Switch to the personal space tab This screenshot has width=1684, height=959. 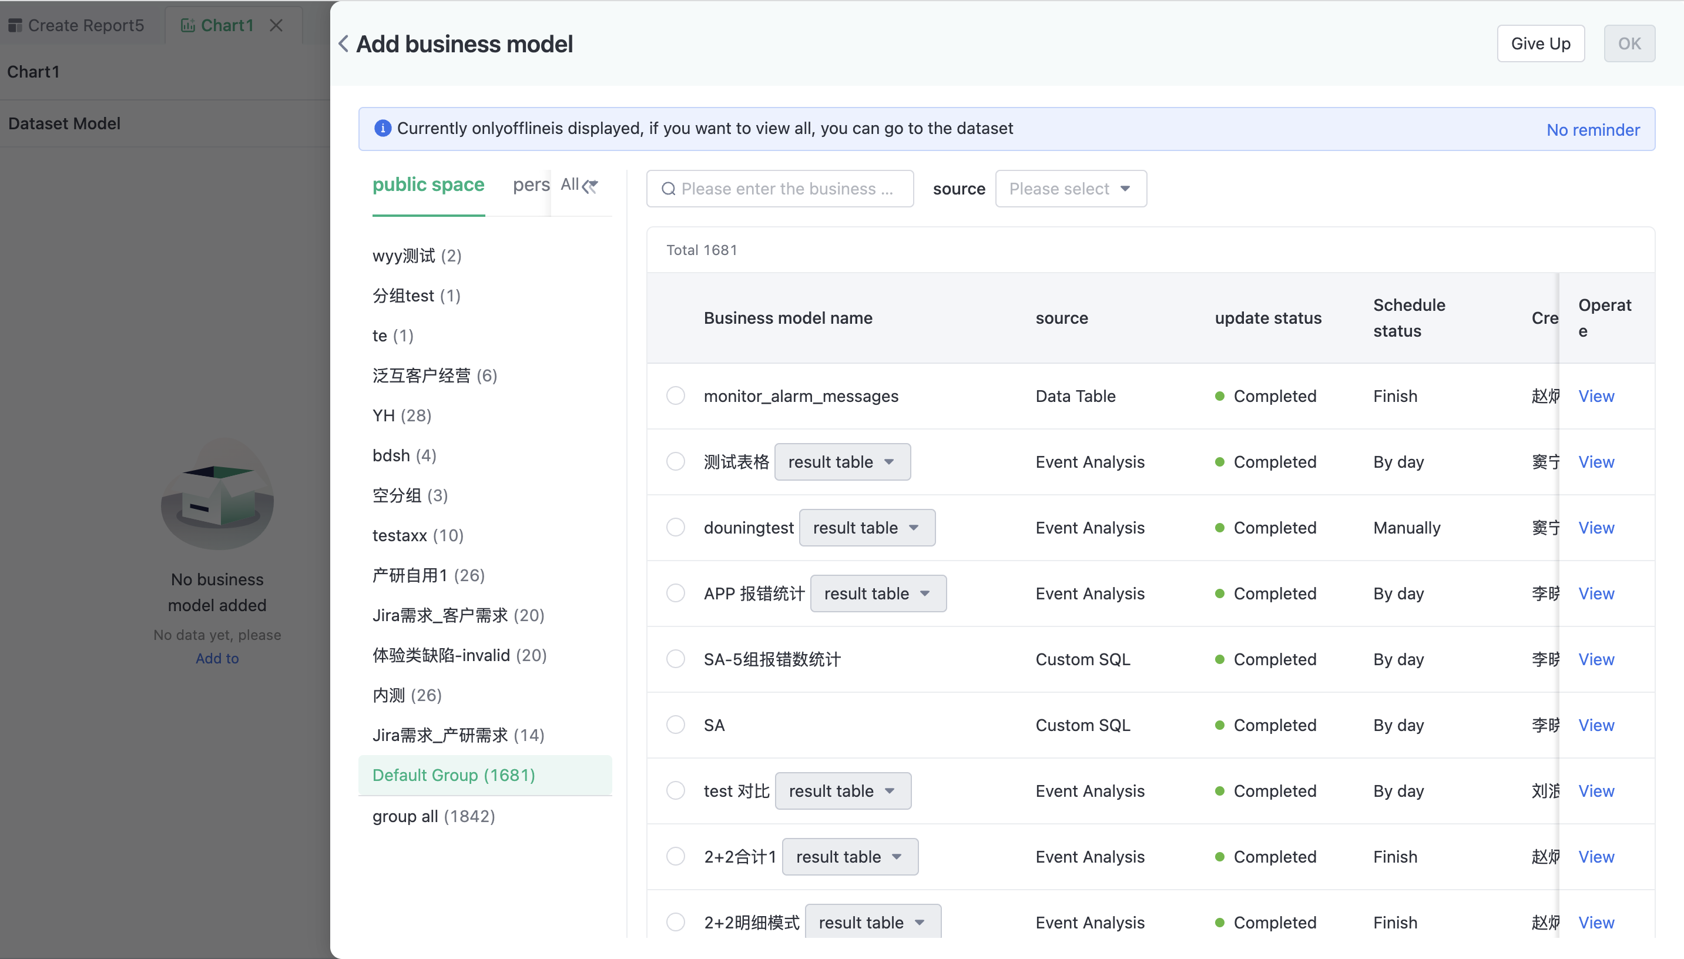pos(530,185)
